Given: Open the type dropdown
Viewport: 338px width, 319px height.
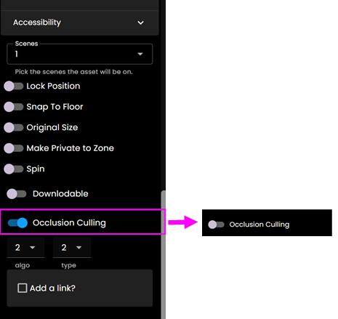Looking at the screenshot, I should point(72,248).
